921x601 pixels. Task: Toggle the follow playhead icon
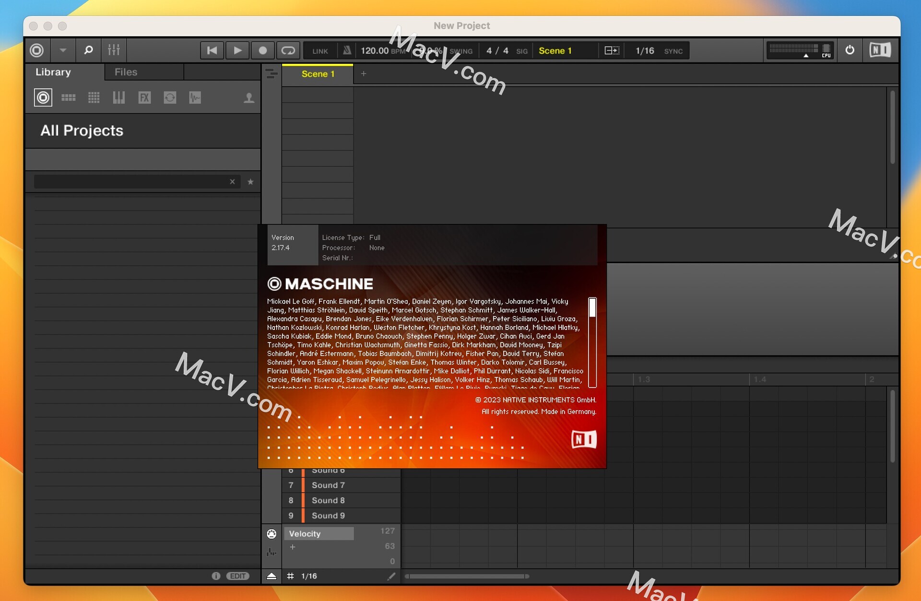pyautogui.click(x=612, y=51)
